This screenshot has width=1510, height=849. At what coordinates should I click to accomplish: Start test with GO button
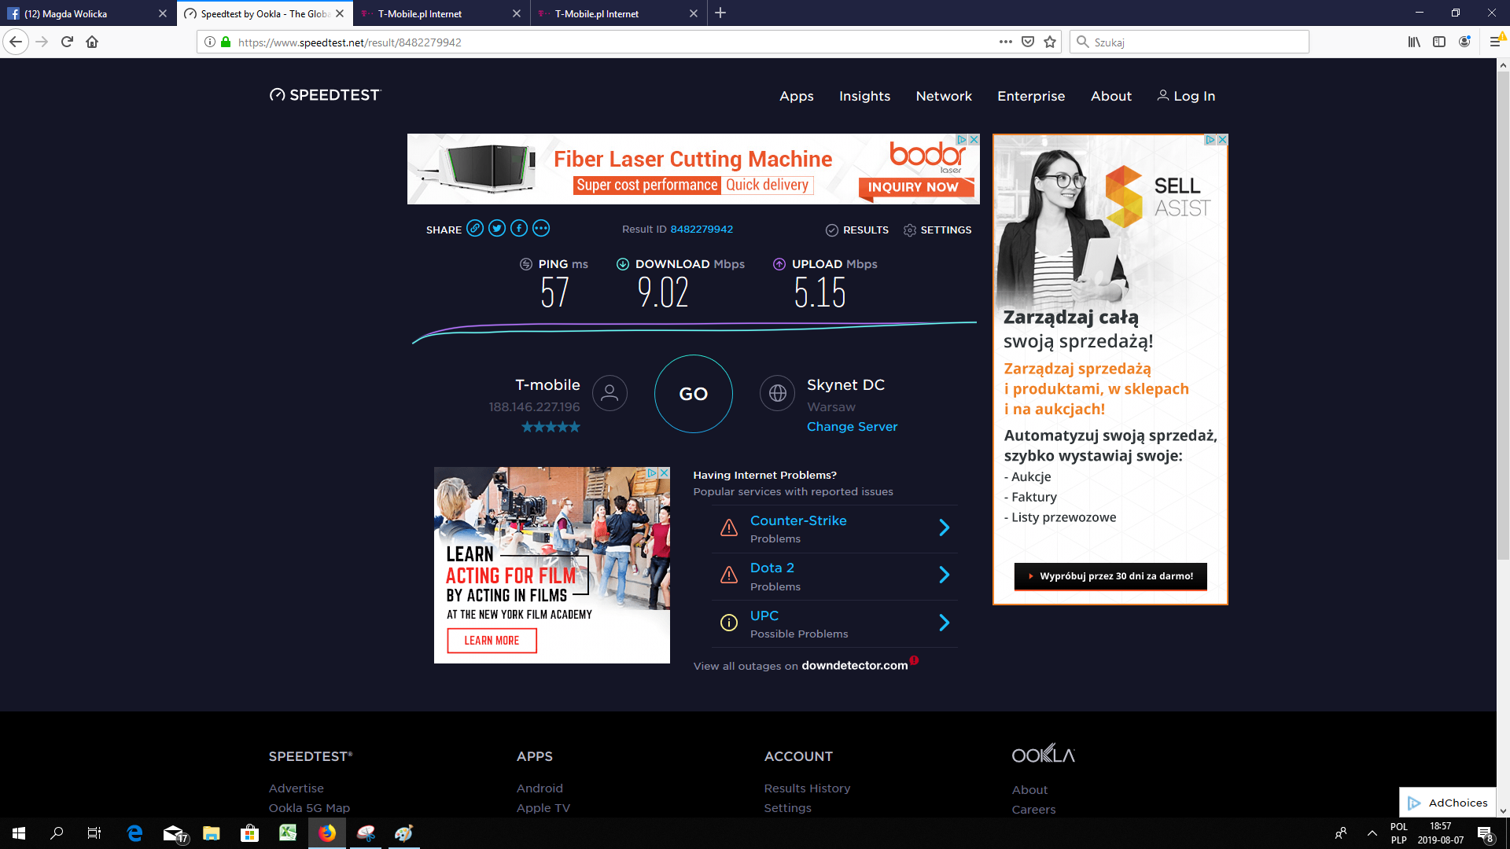[694, 394]
